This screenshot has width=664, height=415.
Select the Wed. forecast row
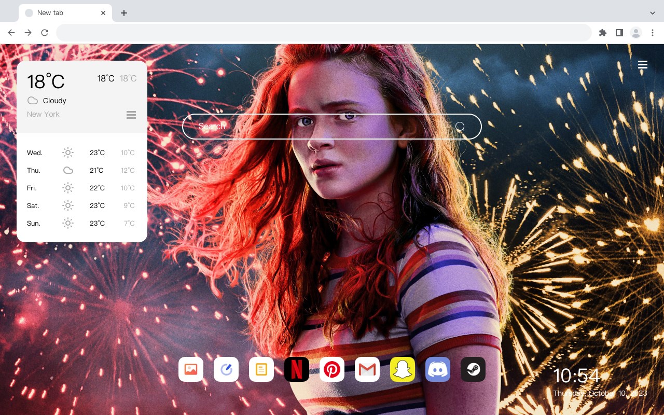pyautogui.click(x=81, y=153)
